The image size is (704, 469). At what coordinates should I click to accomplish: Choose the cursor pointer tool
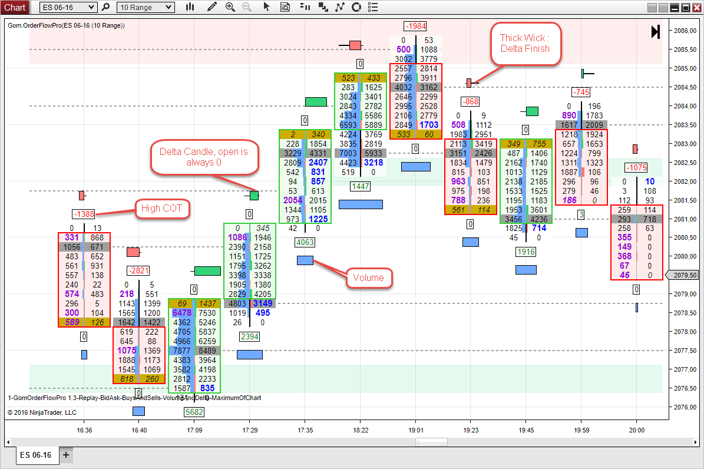(x=266, y=7)
